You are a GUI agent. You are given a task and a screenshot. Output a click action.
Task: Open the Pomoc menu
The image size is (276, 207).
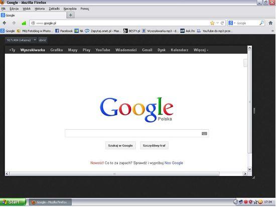point(85,9)
